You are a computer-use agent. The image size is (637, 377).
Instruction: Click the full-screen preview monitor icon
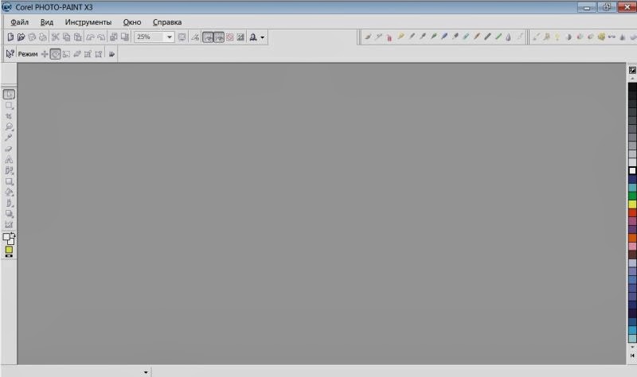click(x=182, y=37)
